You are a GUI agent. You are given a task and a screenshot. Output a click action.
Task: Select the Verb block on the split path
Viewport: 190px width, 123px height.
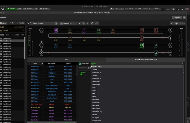142,37
